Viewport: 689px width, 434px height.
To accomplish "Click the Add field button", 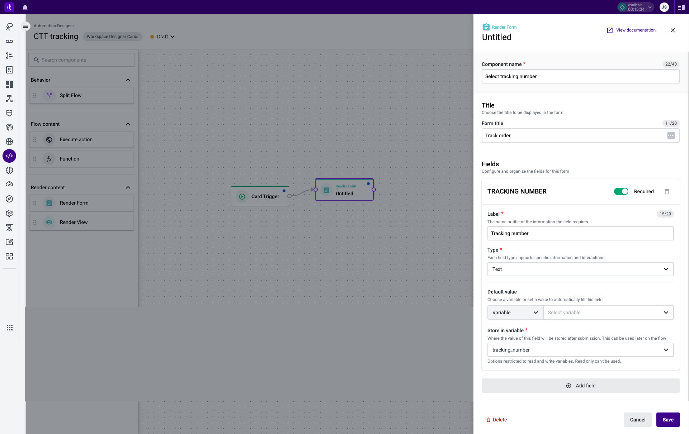I will pyautogui.click(x=580, y=386).
